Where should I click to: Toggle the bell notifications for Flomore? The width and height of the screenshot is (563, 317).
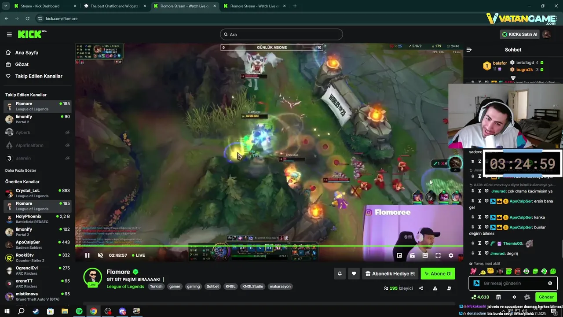[340, 273]
